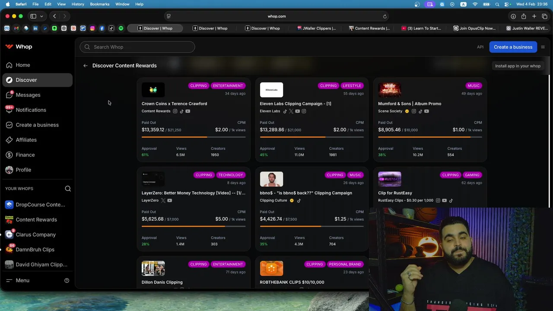Click the Crown Coins campaign thumbnail
Viewport: 553px width, 311px height.
(153, 90)
